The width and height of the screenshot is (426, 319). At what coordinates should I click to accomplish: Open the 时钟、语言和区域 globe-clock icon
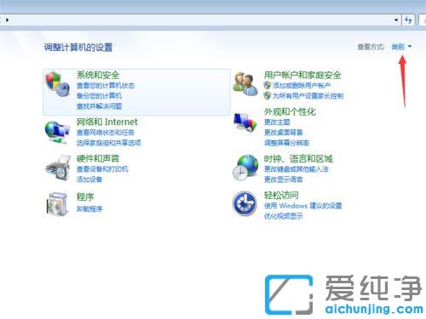245,168
